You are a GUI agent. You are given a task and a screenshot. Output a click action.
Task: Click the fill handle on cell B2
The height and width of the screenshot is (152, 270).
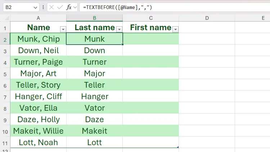tap(123, 45)
